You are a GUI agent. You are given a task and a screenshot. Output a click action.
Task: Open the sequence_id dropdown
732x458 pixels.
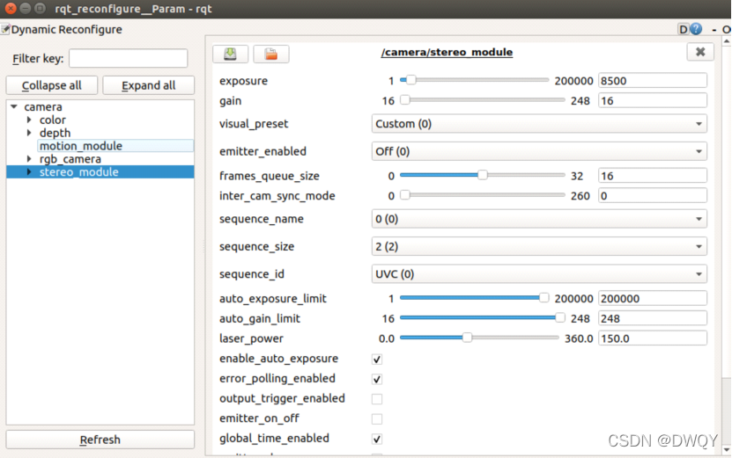coord(539,274)
